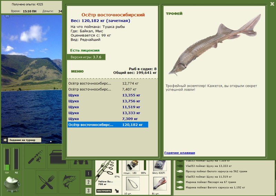This screenshot has height=196, width=276.
Task: Click the ЕДА food level bar
Action: 7,159
